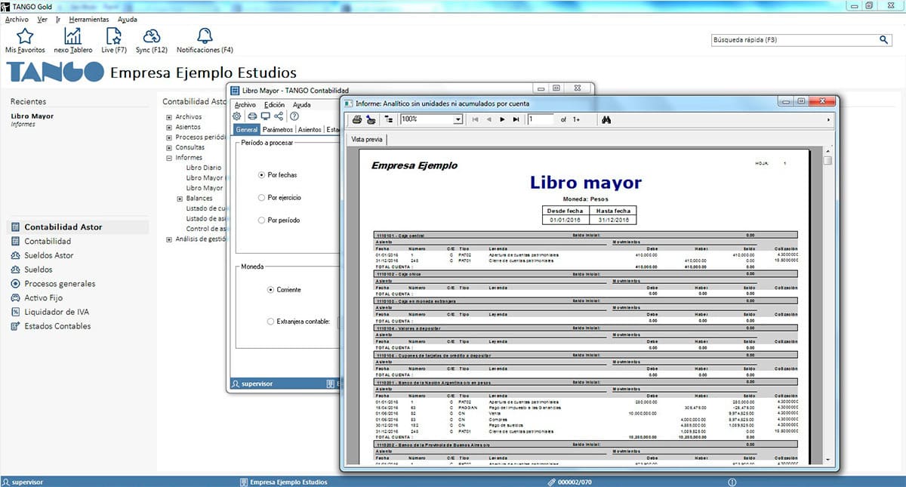
Task: Select Extranjera contable currency option
Action: (x=270, y=322)
